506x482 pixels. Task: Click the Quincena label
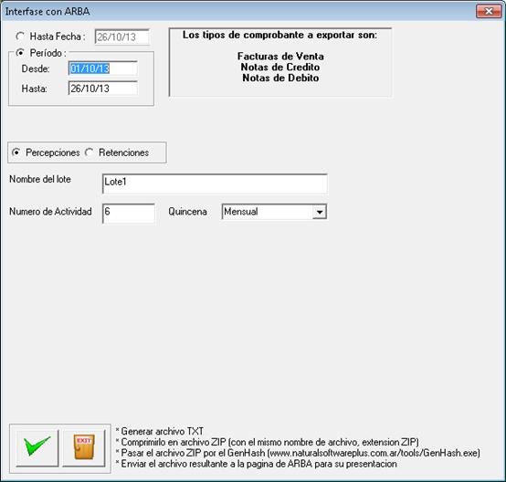click(187, 212)
